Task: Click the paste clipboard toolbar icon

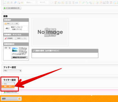Action: [56, 3]
